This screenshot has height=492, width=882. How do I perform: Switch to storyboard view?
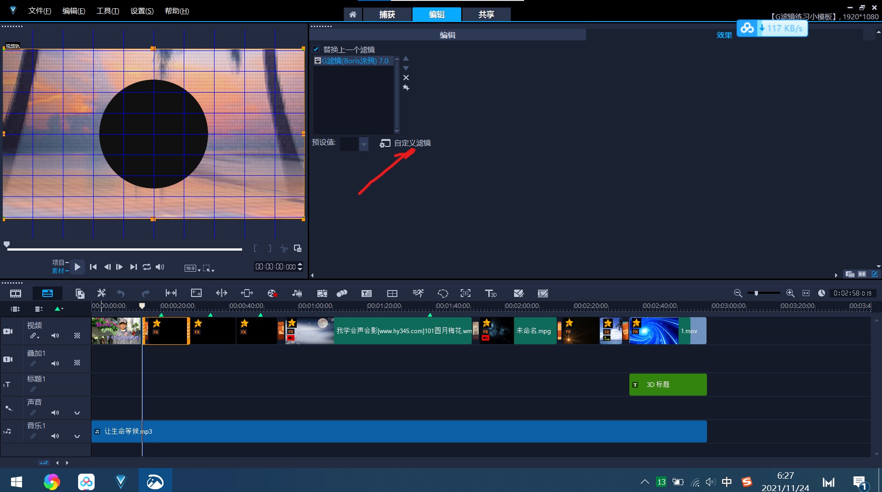[x=16, y=293]
